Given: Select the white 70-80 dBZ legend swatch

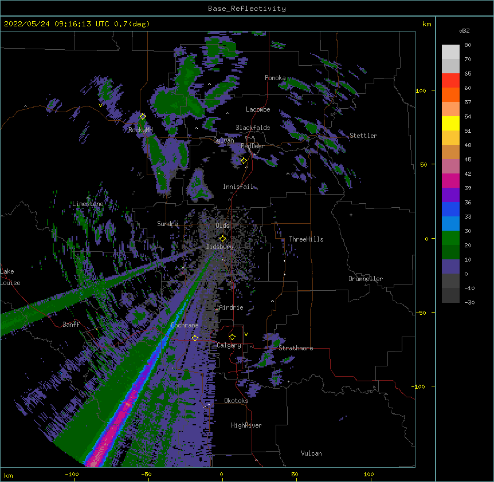Looking at the screenshot, I should click(450, 52).
